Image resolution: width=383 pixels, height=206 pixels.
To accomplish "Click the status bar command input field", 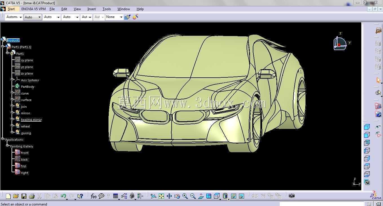I will tap(322, 204).
